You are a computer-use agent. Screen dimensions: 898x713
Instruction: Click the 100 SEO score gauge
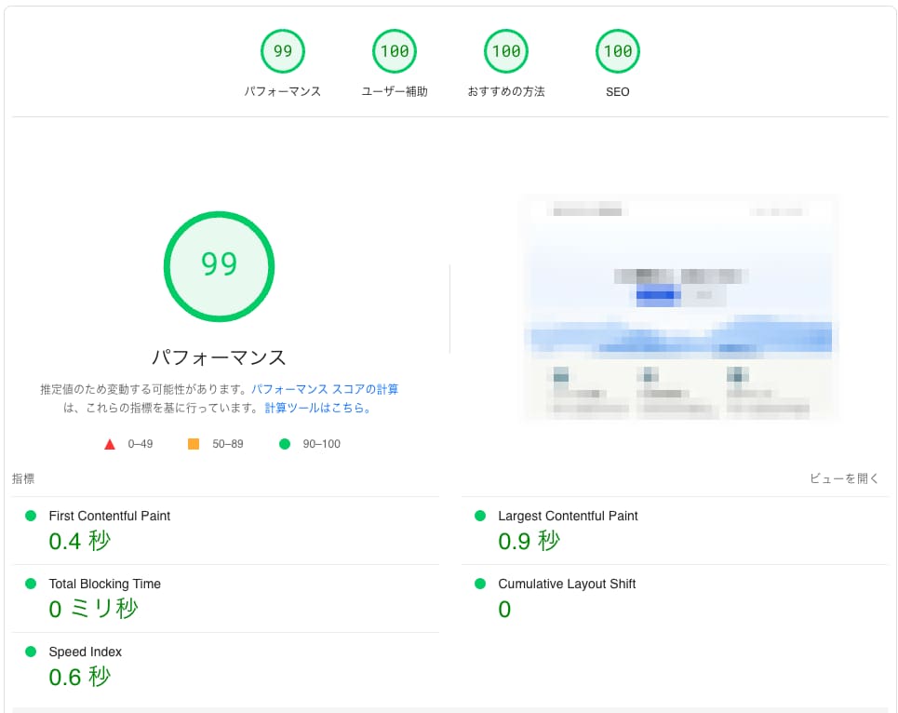[617, 51]
